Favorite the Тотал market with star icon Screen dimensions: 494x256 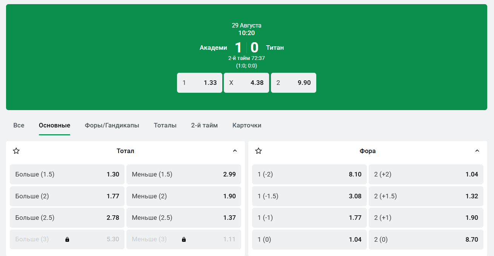(x=16, y=151)
